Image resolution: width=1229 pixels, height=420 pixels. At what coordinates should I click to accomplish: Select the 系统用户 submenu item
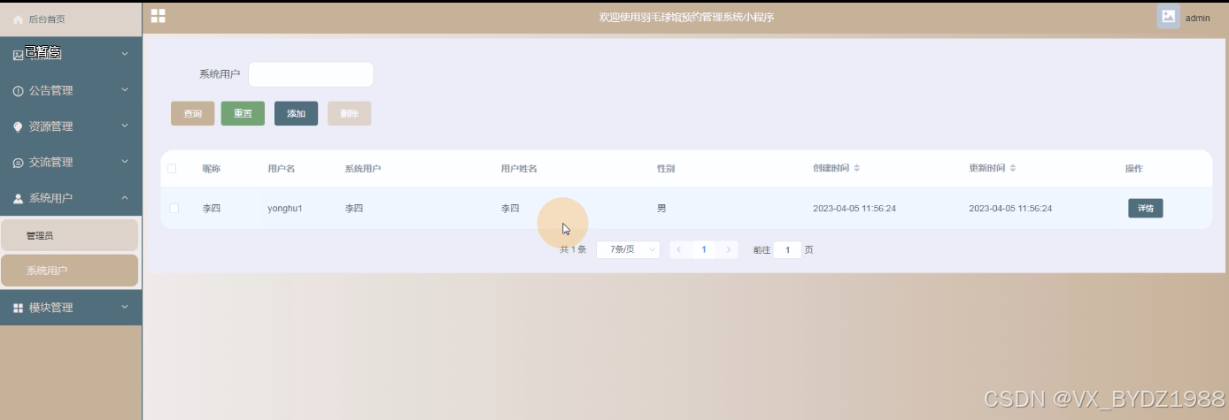pyautogui.click(x=69, y=271)
